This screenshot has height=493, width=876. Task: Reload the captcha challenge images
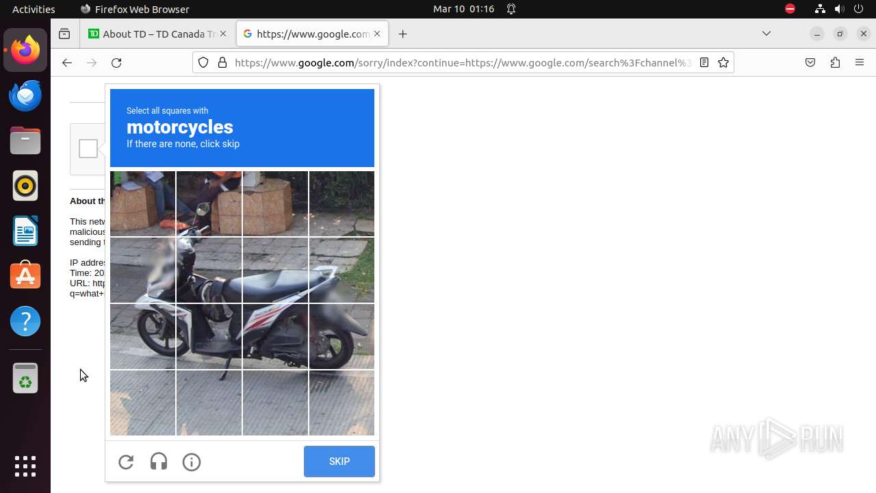point(126,462)
